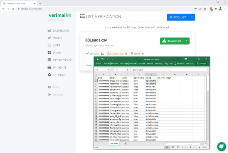Select row header 10 in Excel

(96, 104)
